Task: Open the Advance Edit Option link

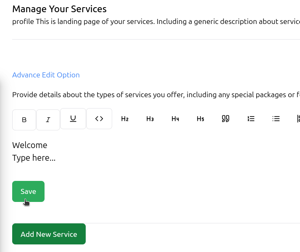Action: [46, 75]
